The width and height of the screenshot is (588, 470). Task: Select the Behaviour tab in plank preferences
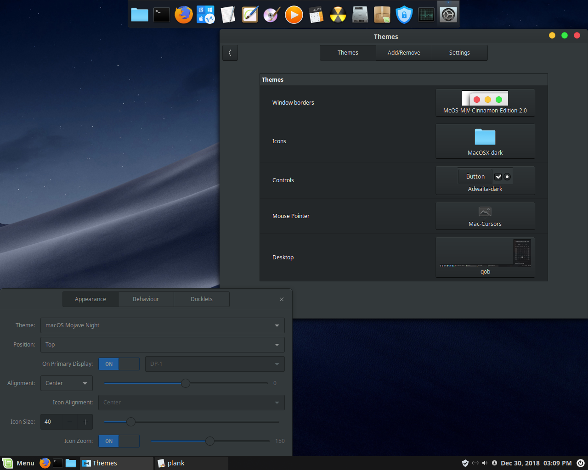pos(146,299)
